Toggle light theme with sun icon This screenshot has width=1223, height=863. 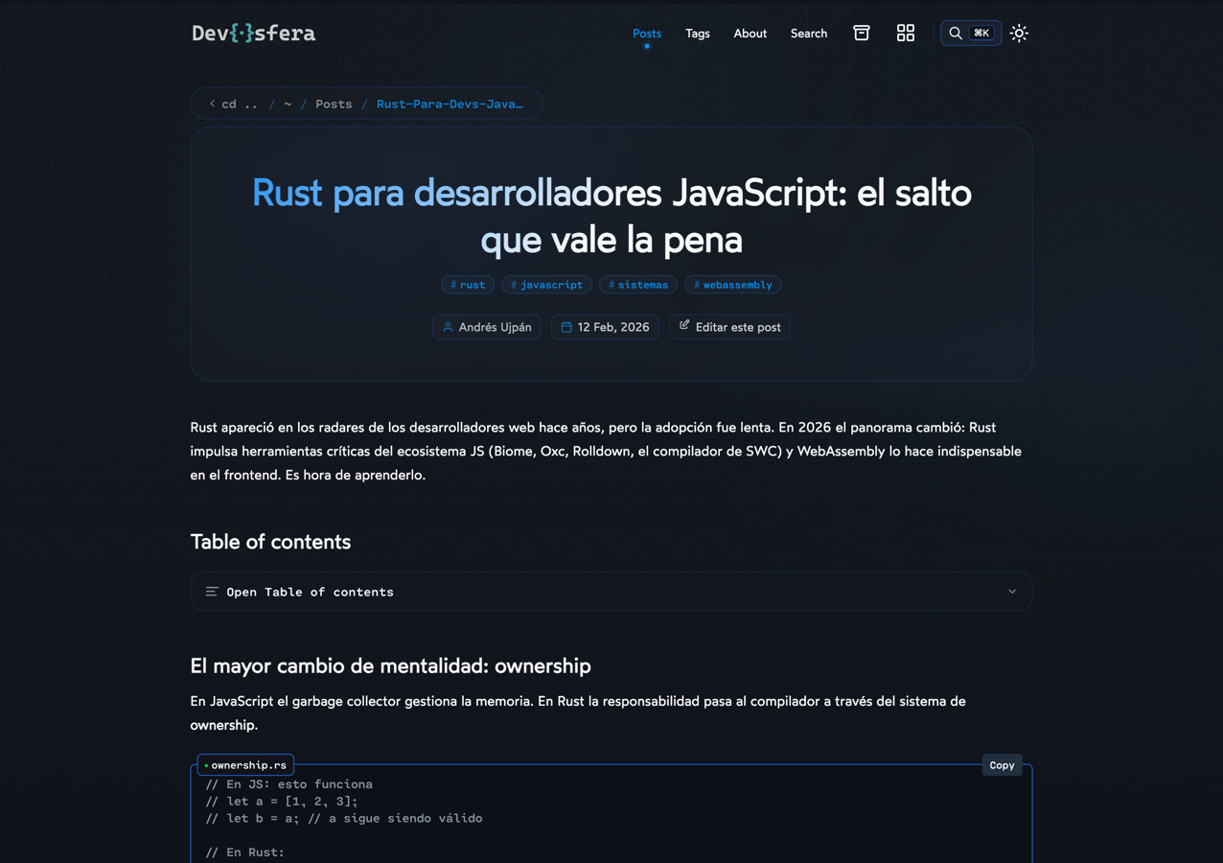click(x=1019, y=34)
